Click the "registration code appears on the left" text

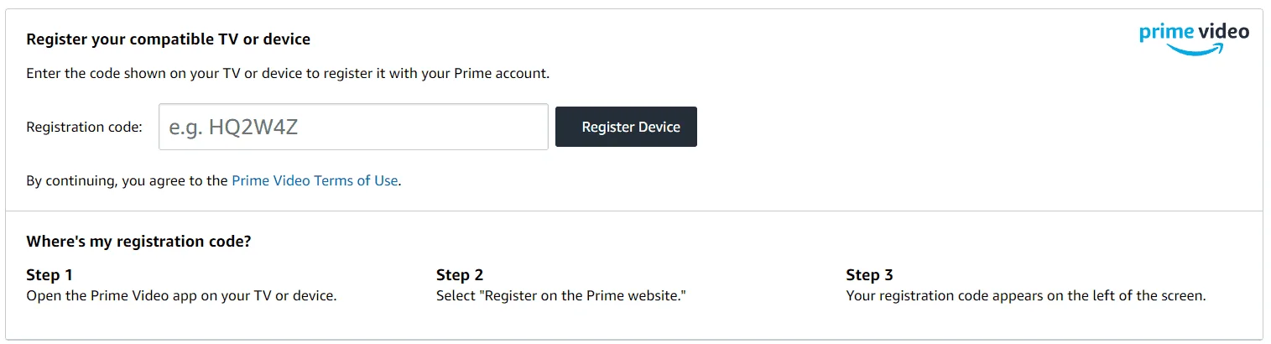[x=1026, y=296]
